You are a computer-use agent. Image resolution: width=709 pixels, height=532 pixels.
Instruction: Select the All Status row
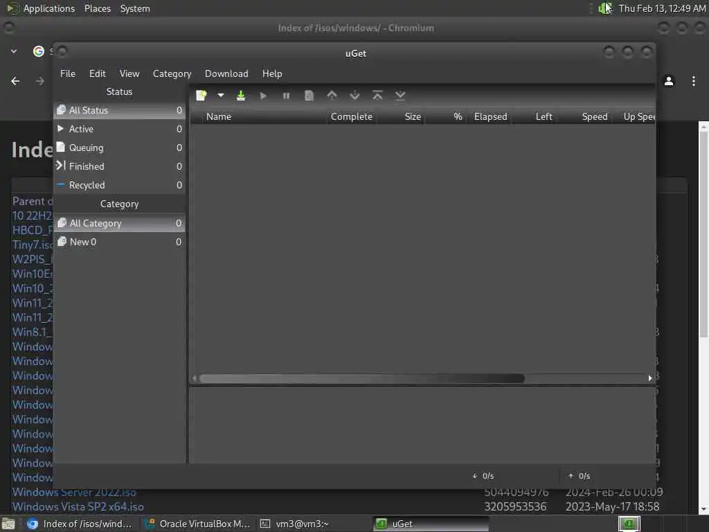pos(119,110)
